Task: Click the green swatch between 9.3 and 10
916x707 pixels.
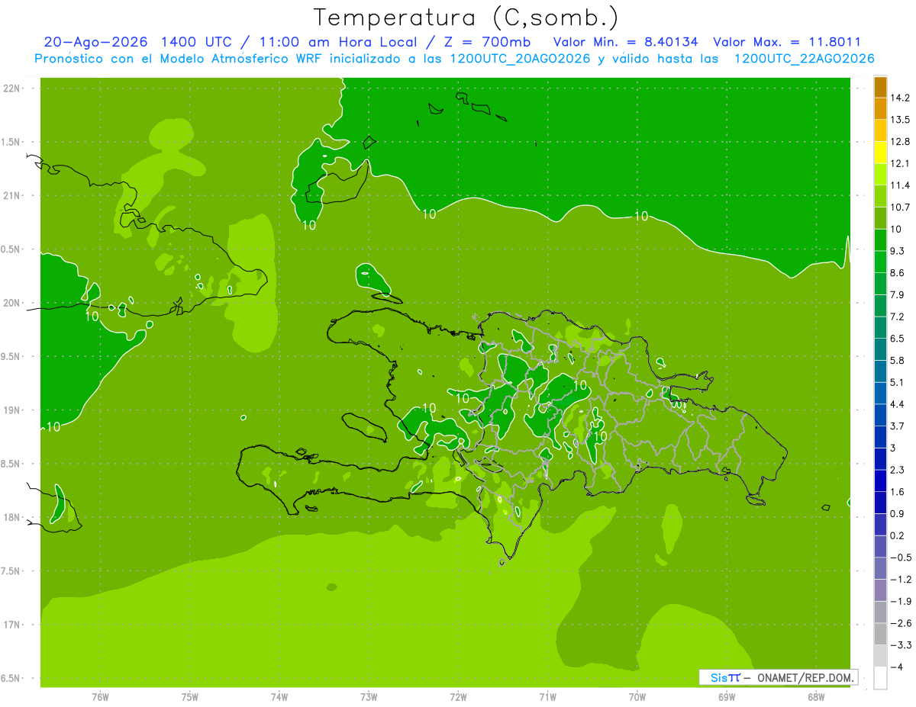Action: coord(880,240)
